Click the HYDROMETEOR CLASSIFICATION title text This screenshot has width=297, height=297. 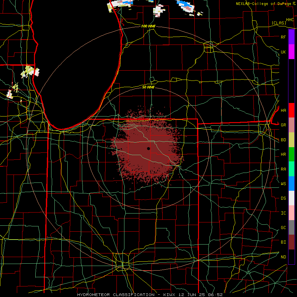[116, 295]
